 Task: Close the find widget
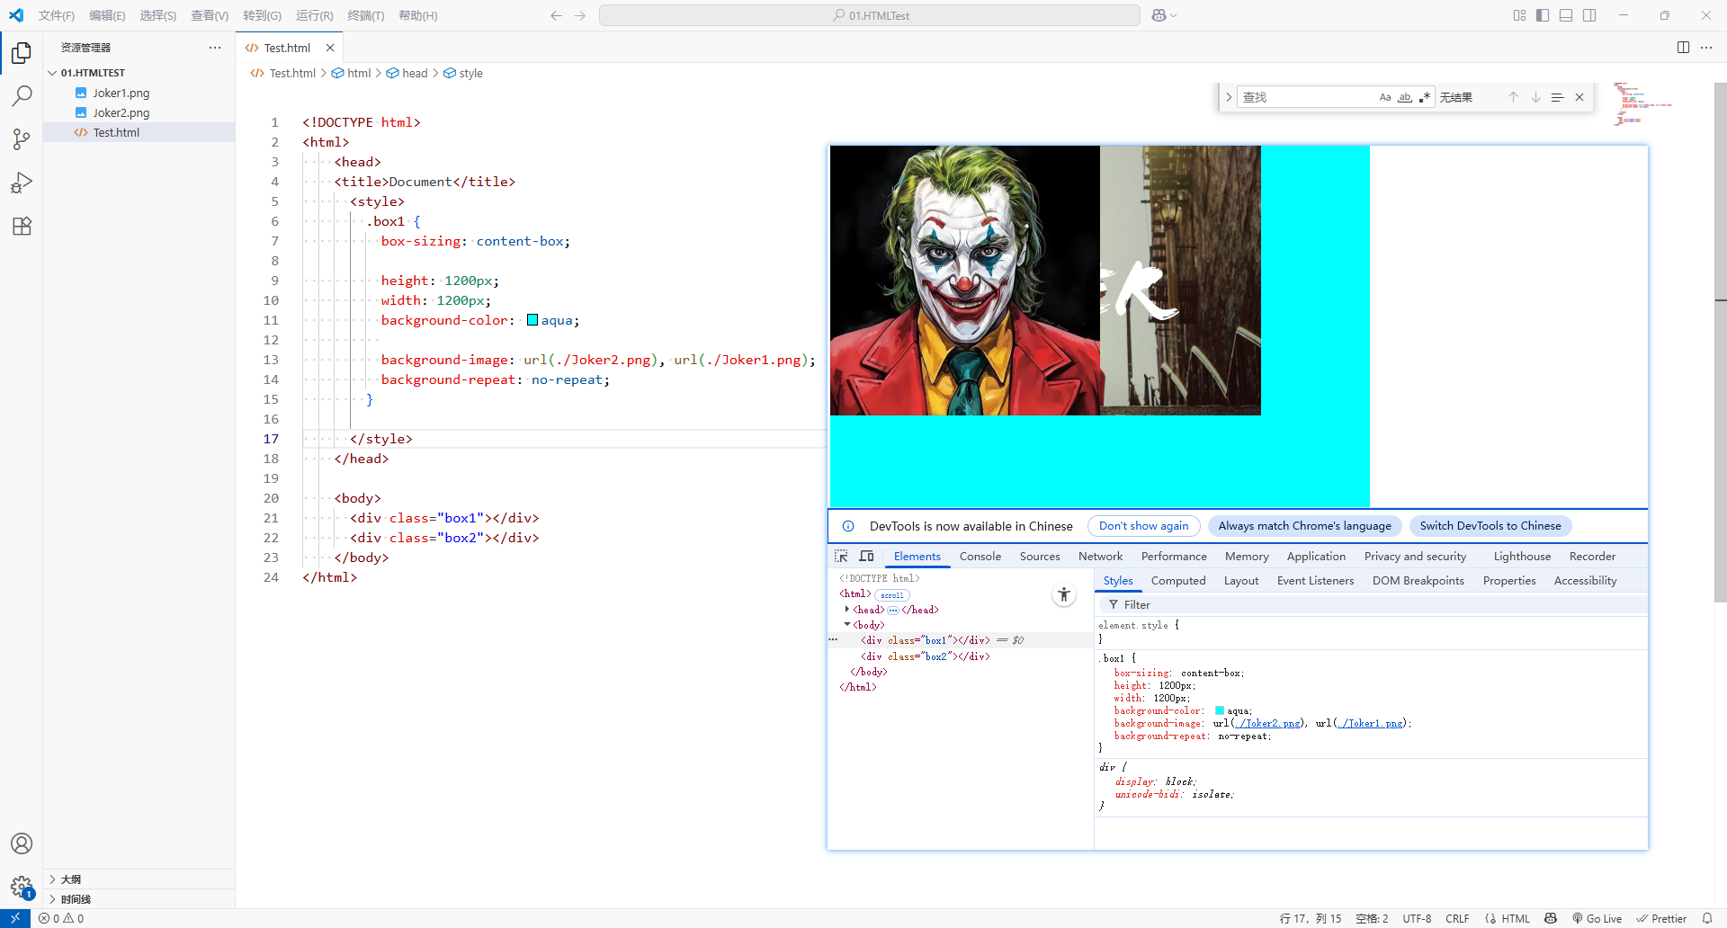point(1579,97)
